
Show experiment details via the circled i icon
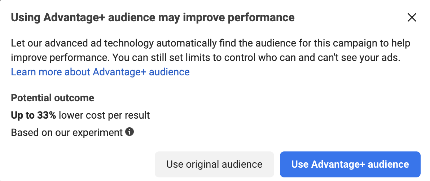tap(130, 132)
